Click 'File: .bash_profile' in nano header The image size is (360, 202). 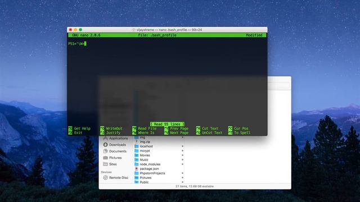(157, 35)
